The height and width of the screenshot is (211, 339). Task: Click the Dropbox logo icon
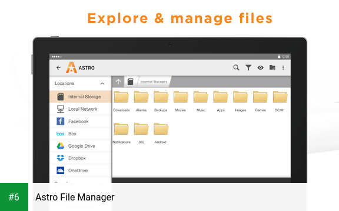60,158
